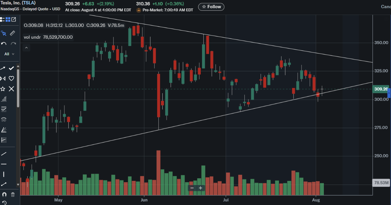The width and height of the screenshot is (391, 205).
Task: Select the cursor pointer tool
Action: pyautogui.click(x=4, y=33)
